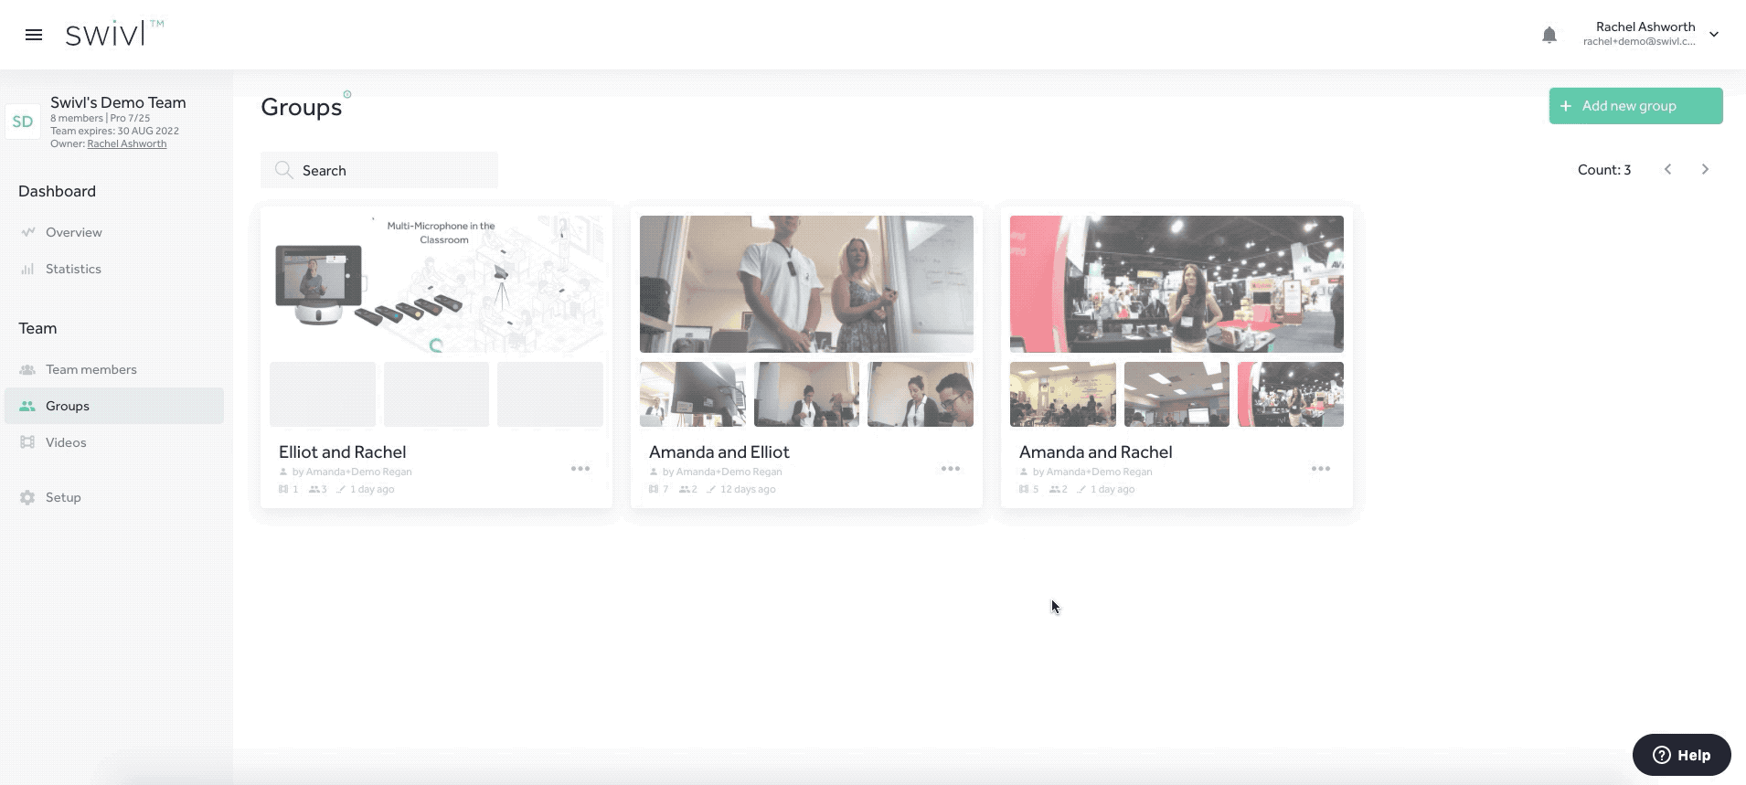1746x785 pixels.
Task: Open Setup in the sidebar
Action: click(x=63, y=497)
